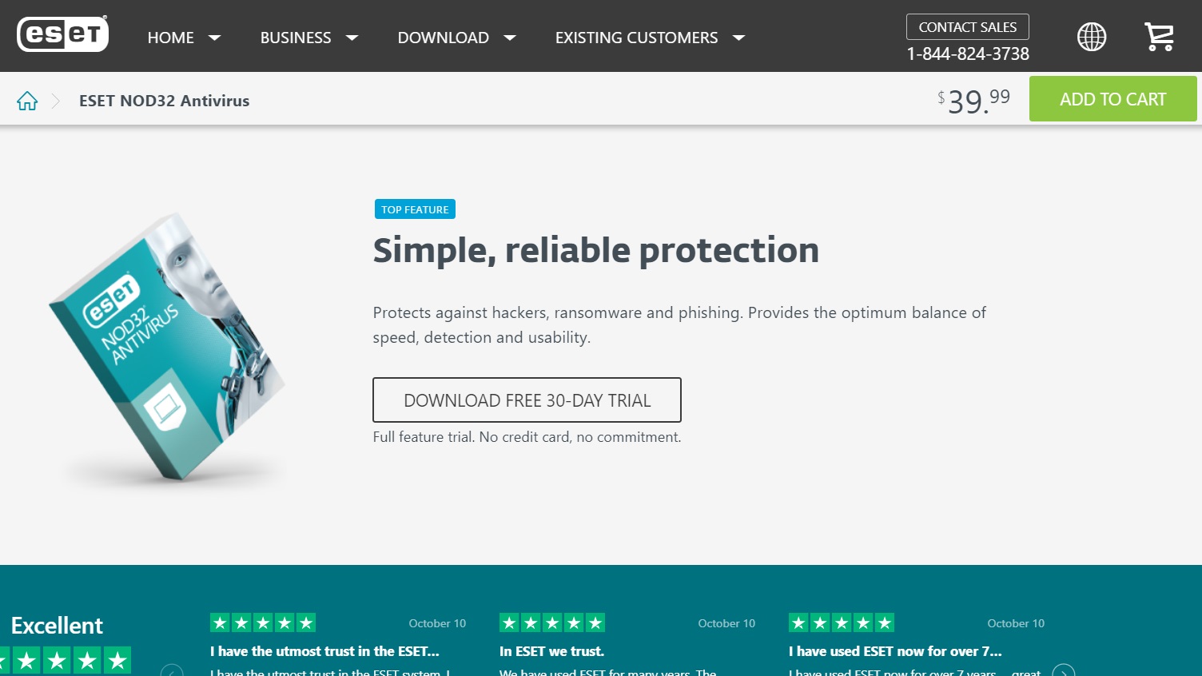Click the TOP FEATURE badge

415,209
